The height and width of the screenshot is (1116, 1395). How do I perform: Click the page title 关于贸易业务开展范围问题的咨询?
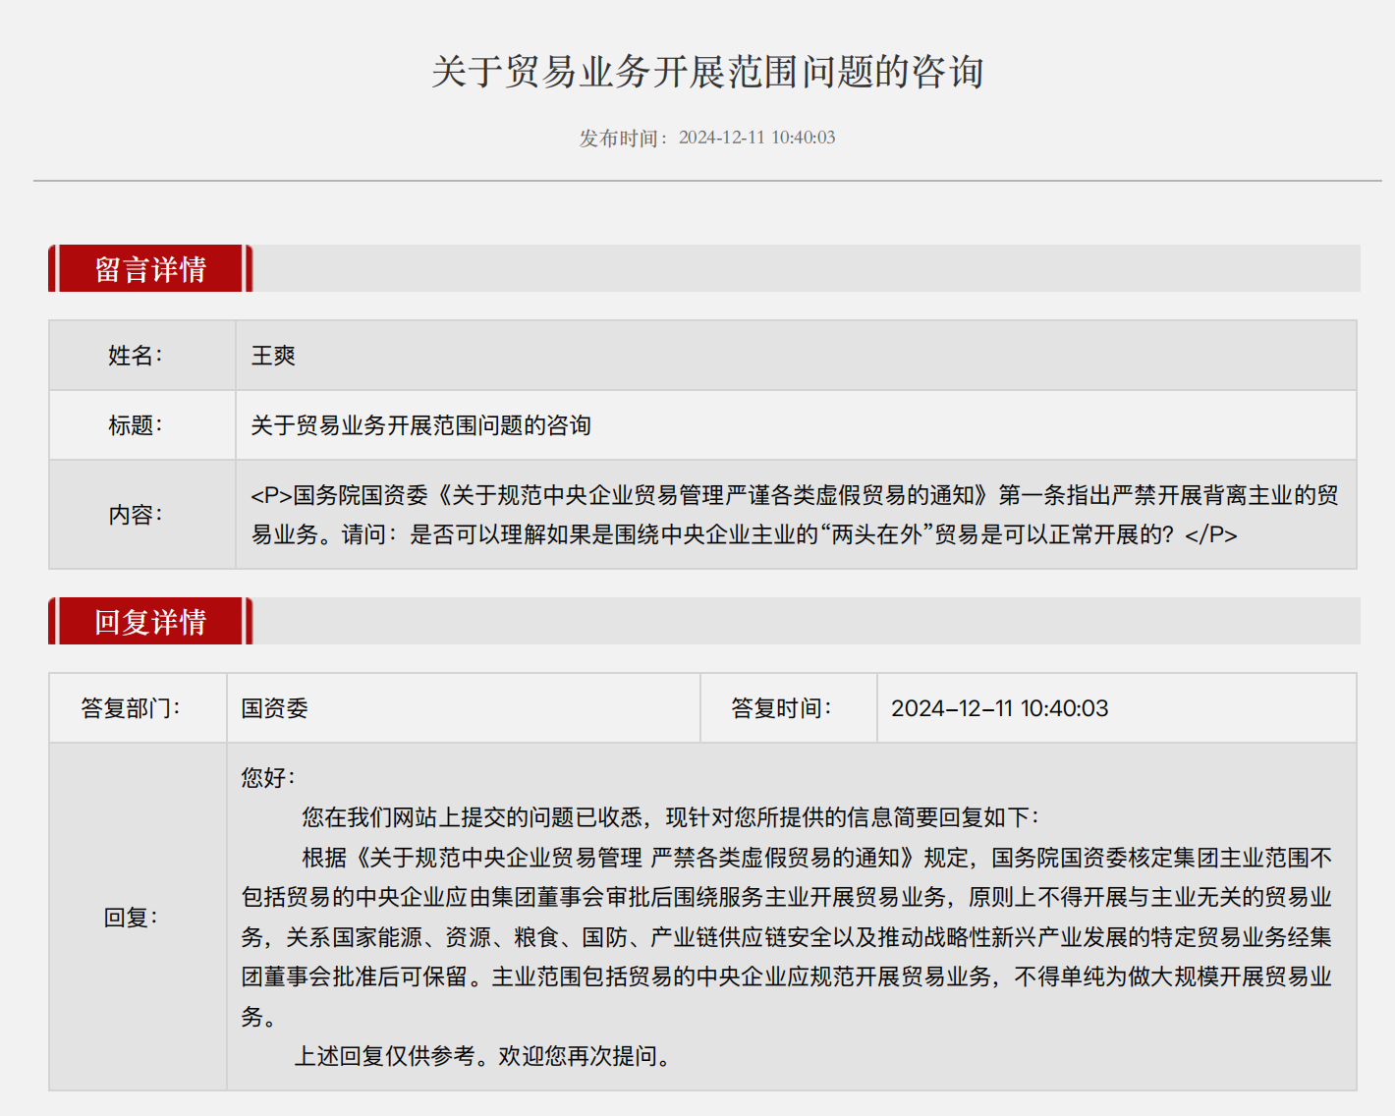point(710,70)
